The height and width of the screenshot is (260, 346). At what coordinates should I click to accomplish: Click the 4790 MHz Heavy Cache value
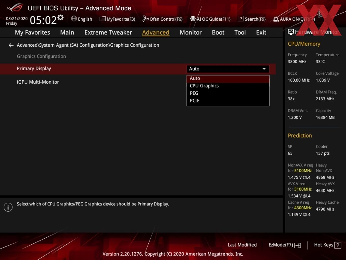point(325,209)
